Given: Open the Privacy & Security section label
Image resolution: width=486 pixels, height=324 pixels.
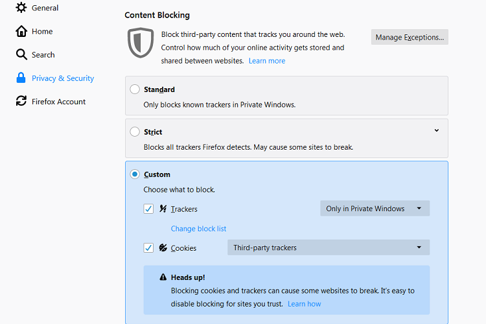Looking at the screenshot, I should coord(63,78).
